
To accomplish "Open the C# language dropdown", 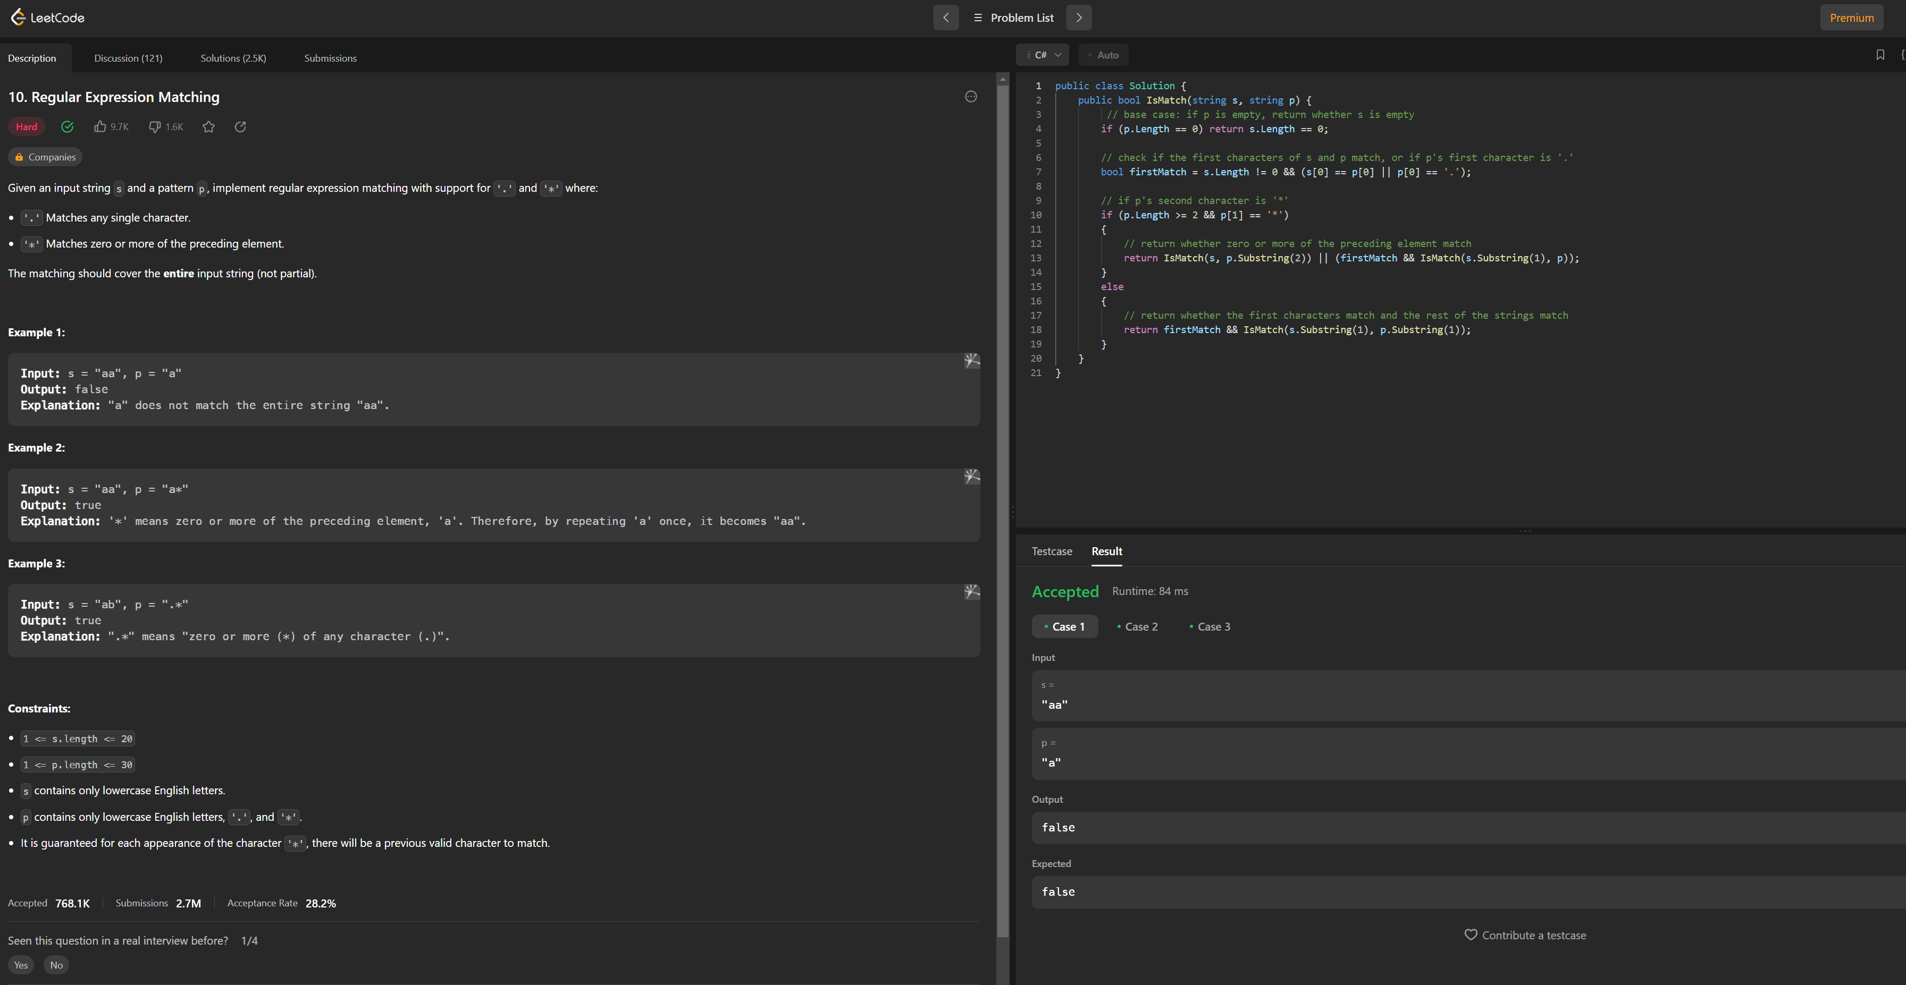I will [x=1043, y=55].
